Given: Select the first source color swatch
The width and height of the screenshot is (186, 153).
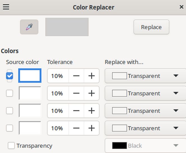Looking at the screenshot, I should (x=30, y=76).
